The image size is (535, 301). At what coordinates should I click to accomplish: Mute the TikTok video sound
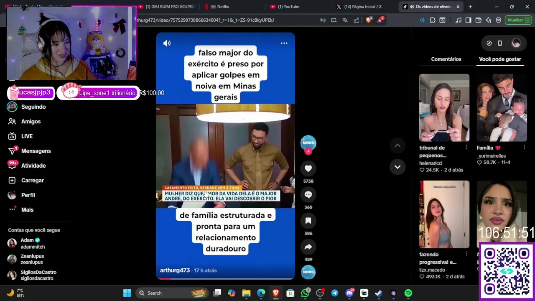coord(167,43)
